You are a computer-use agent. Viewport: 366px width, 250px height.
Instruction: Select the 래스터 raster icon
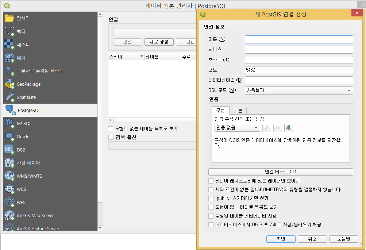coord(9,45)
